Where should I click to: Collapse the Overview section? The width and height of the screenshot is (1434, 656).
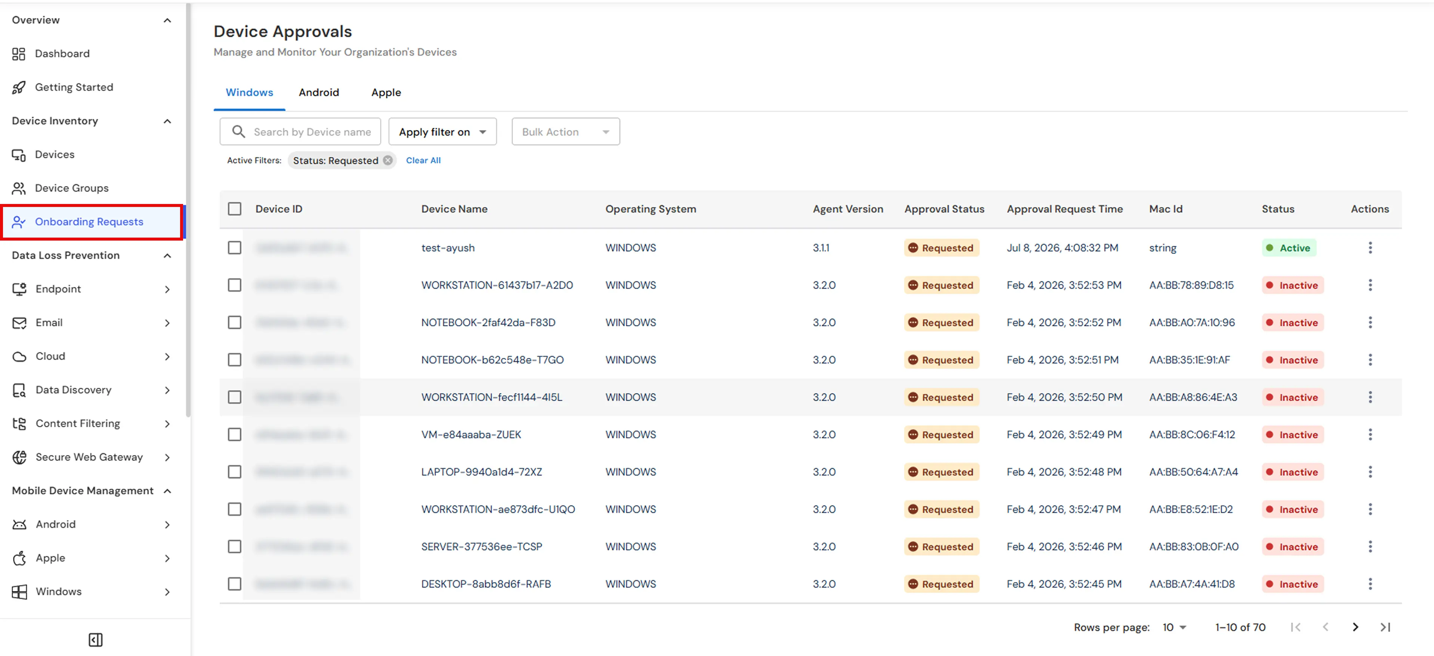coord(167,20)
